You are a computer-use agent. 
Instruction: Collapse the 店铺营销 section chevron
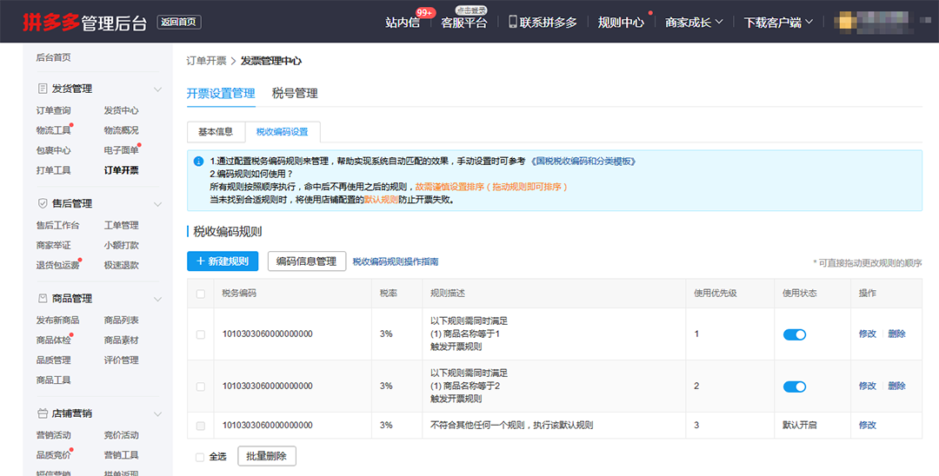157,413
